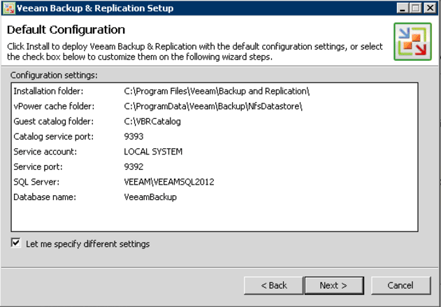Image resolution: width=441 pixels, height=307 pixels.
Task: Close the Veeam Backup & Replication Setup window
Action: (x=430, y=8)
